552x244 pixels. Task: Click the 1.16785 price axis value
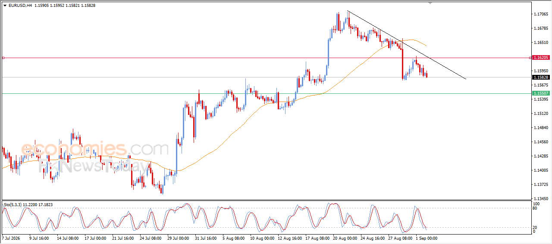541,28
